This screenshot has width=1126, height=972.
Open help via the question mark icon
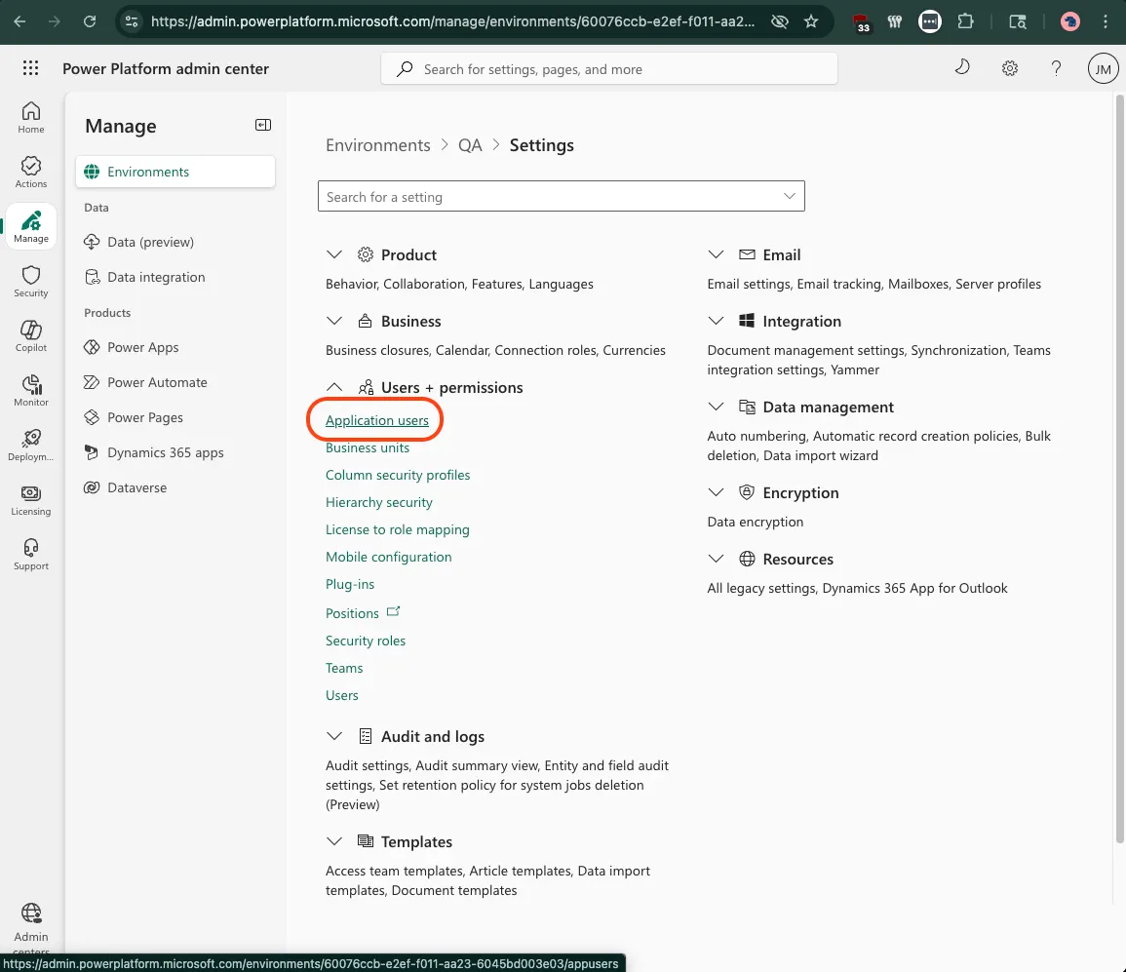coord(1056,68)
